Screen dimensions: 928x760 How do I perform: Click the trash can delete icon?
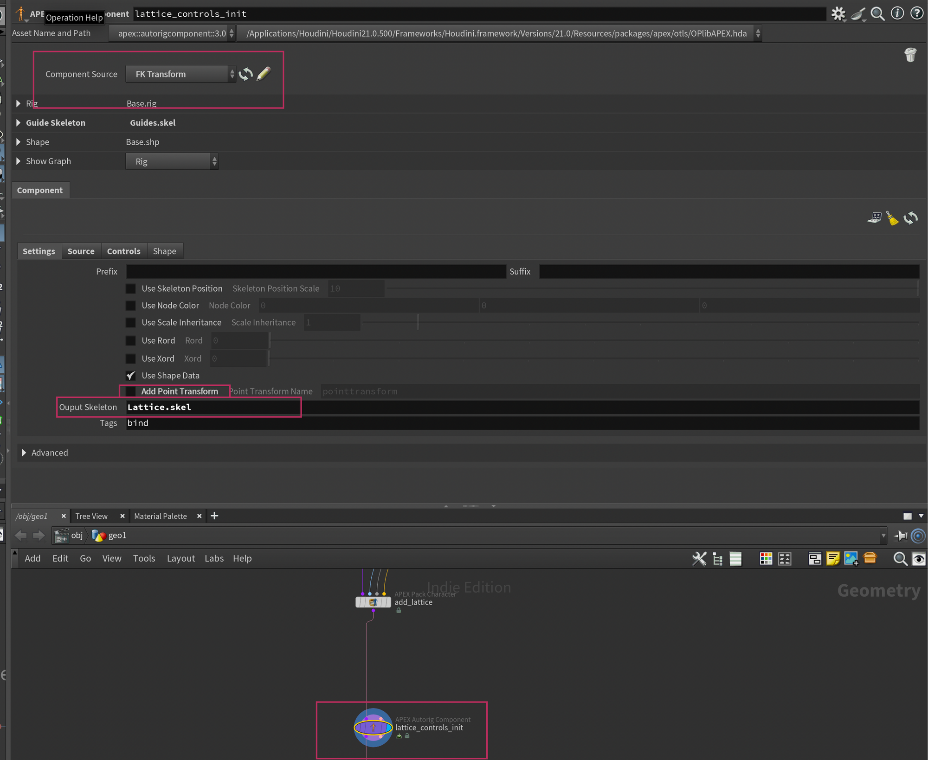point(910,55)
